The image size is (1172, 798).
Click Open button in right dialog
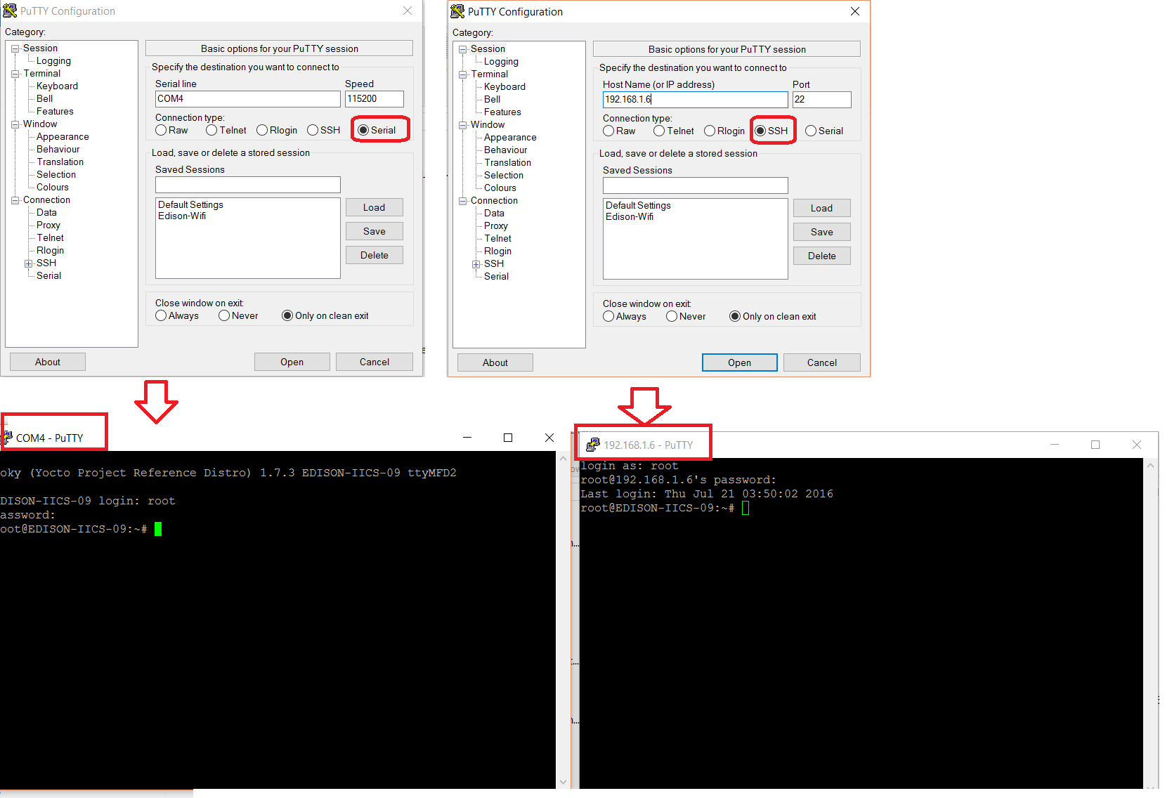[740, 362]
